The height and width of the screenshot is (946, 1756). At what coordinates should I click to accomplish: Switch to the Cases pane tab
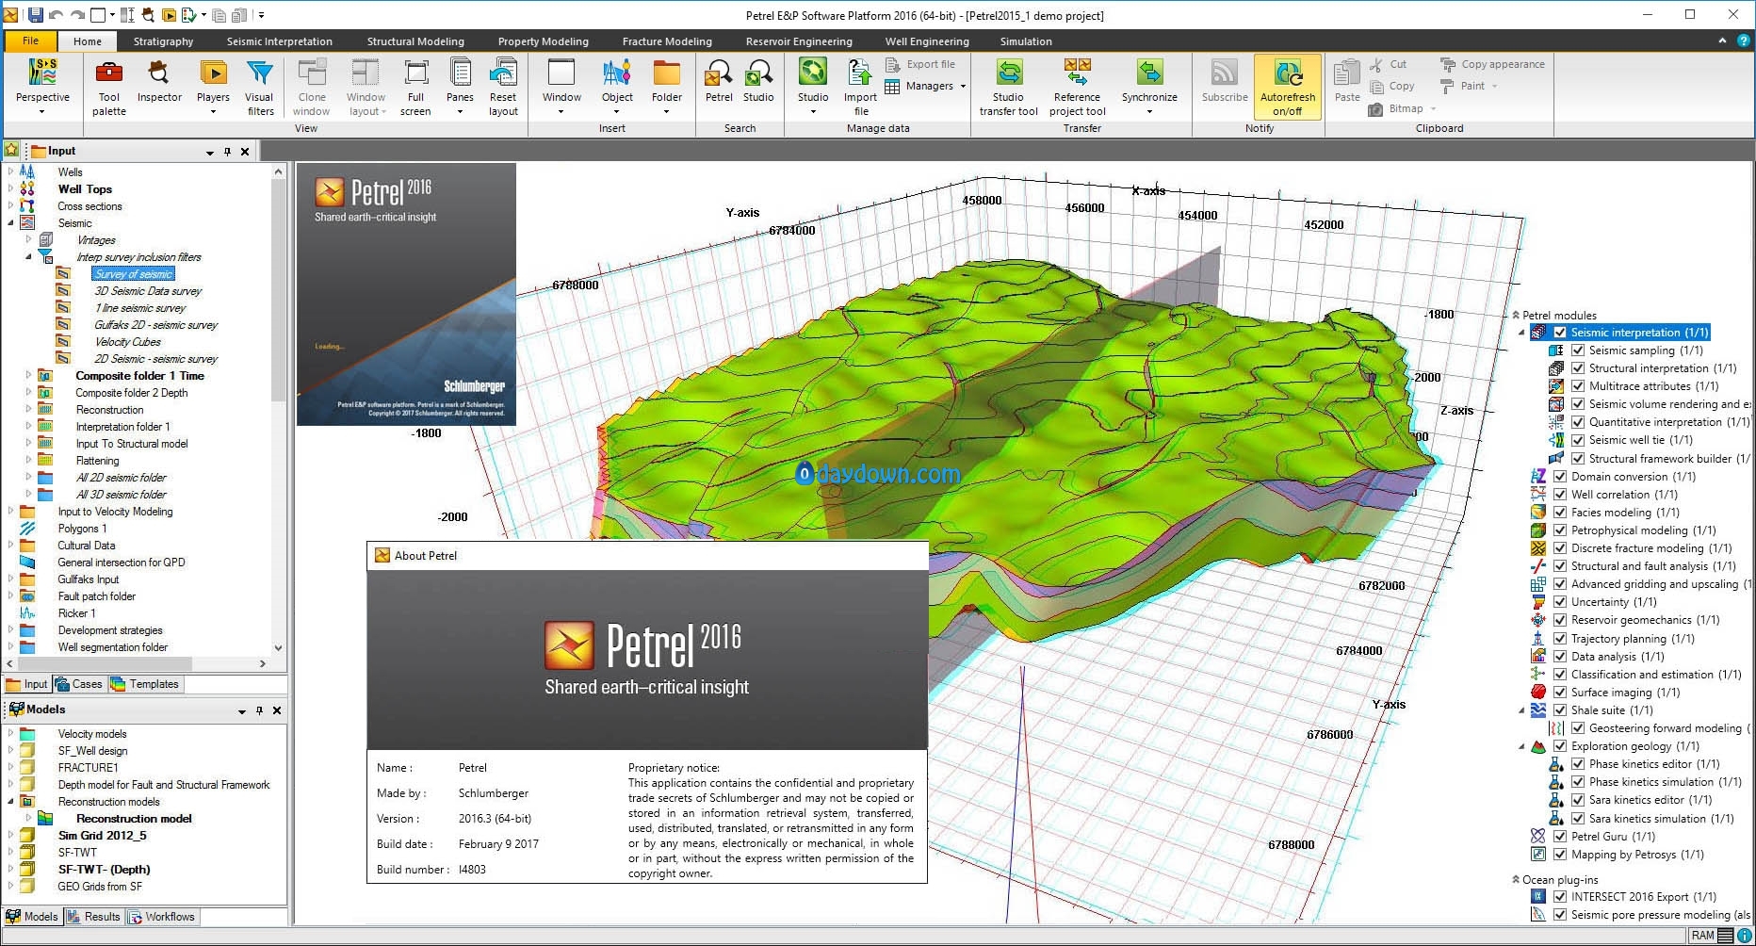click(79, 684)
